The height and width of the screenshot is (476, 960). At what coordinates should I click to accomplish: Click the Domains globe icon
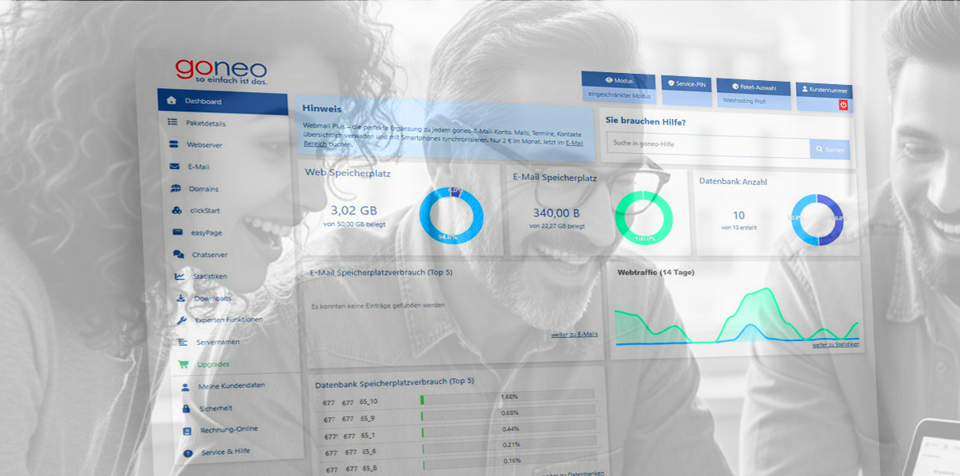[x=175, y=189]
